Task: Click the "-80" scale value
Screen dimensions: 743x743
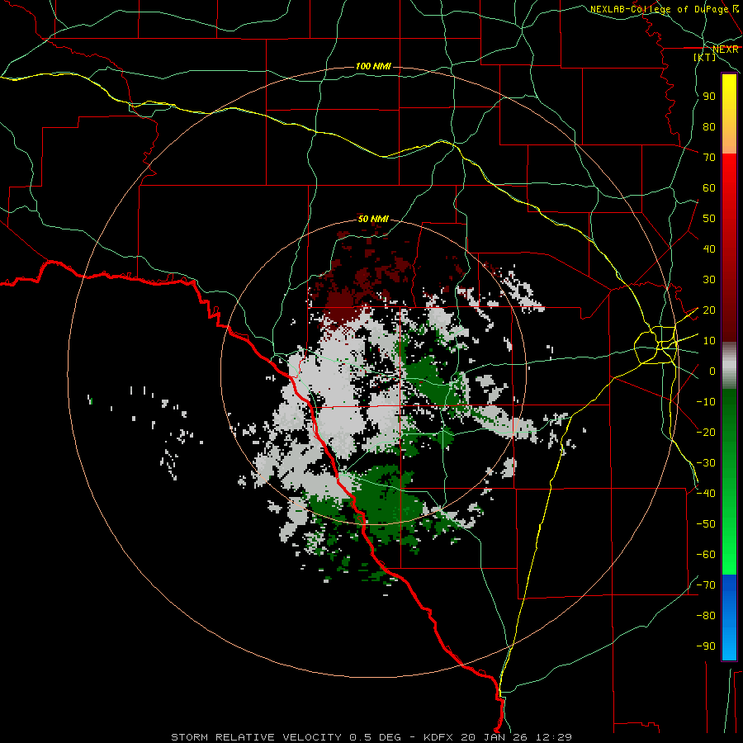Action: coord(706,616)
